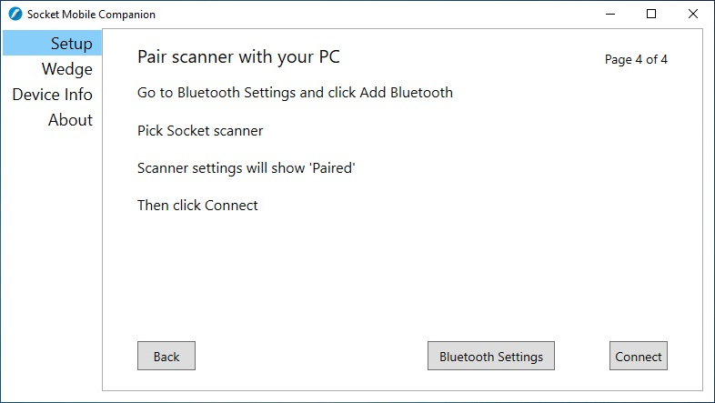
Task: Click the quoted word 'Paired' in instructions
Action: pos(331,168)
